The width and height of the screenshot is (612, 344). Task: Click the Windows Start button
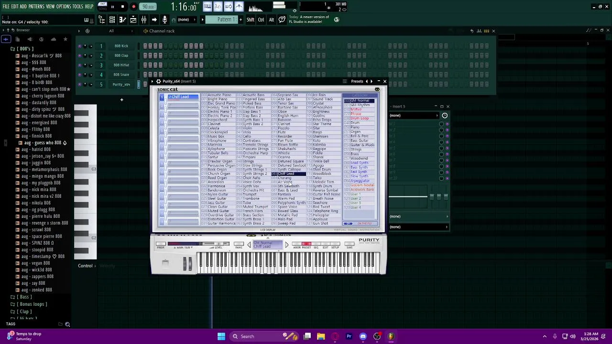(x=221, y=336)
